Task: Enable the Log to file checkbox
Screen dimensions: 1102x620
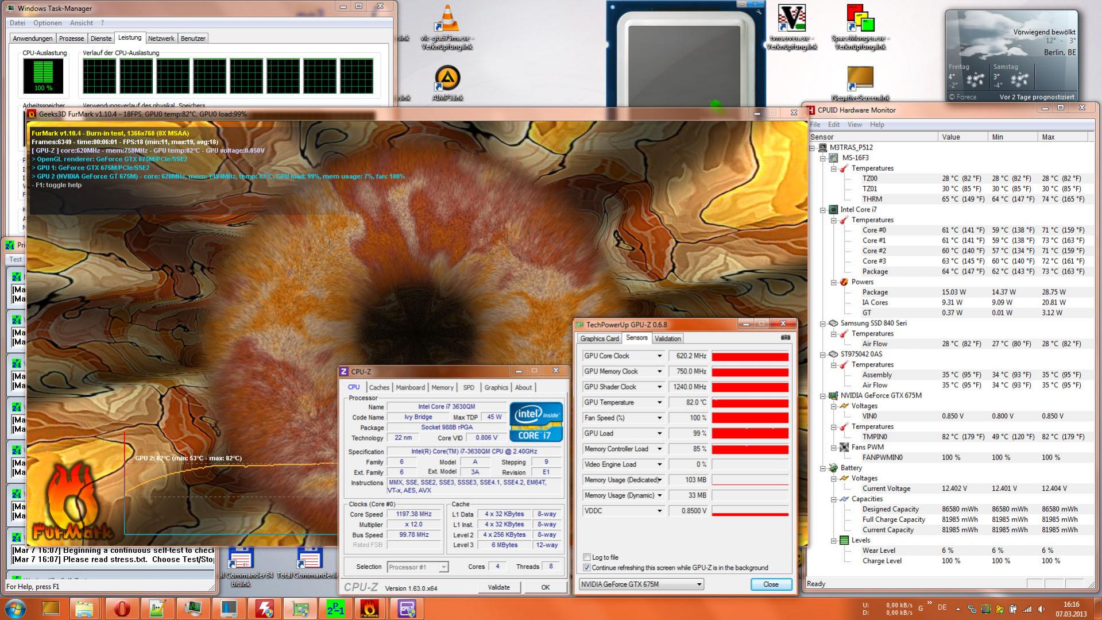Action: [586, 557]
